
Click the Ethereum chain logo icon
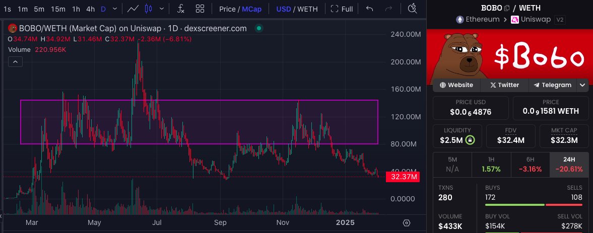460,20
